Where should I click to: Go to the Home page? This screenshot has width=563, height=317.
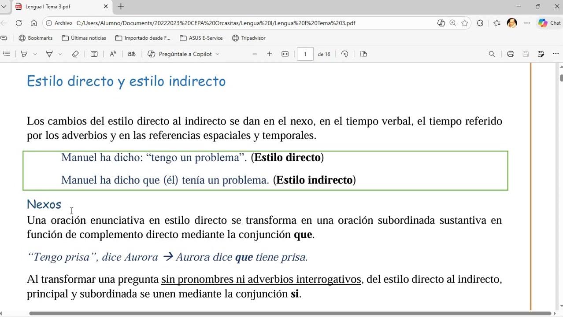tap(34, 23)
